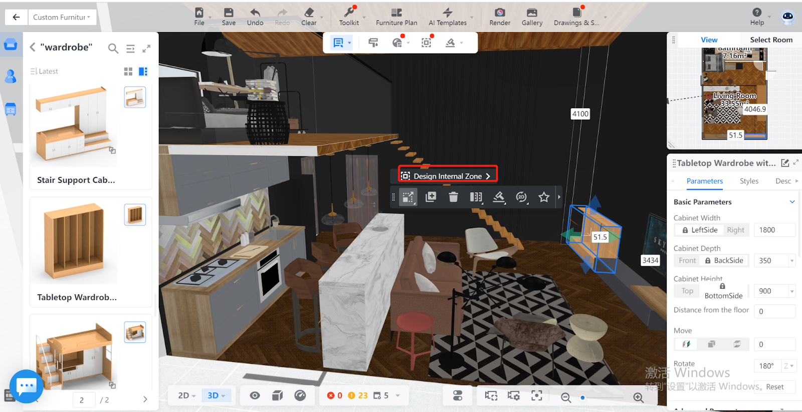Save the current design
The width and height of the screenshot is (802, 412).
click(229, 17)
